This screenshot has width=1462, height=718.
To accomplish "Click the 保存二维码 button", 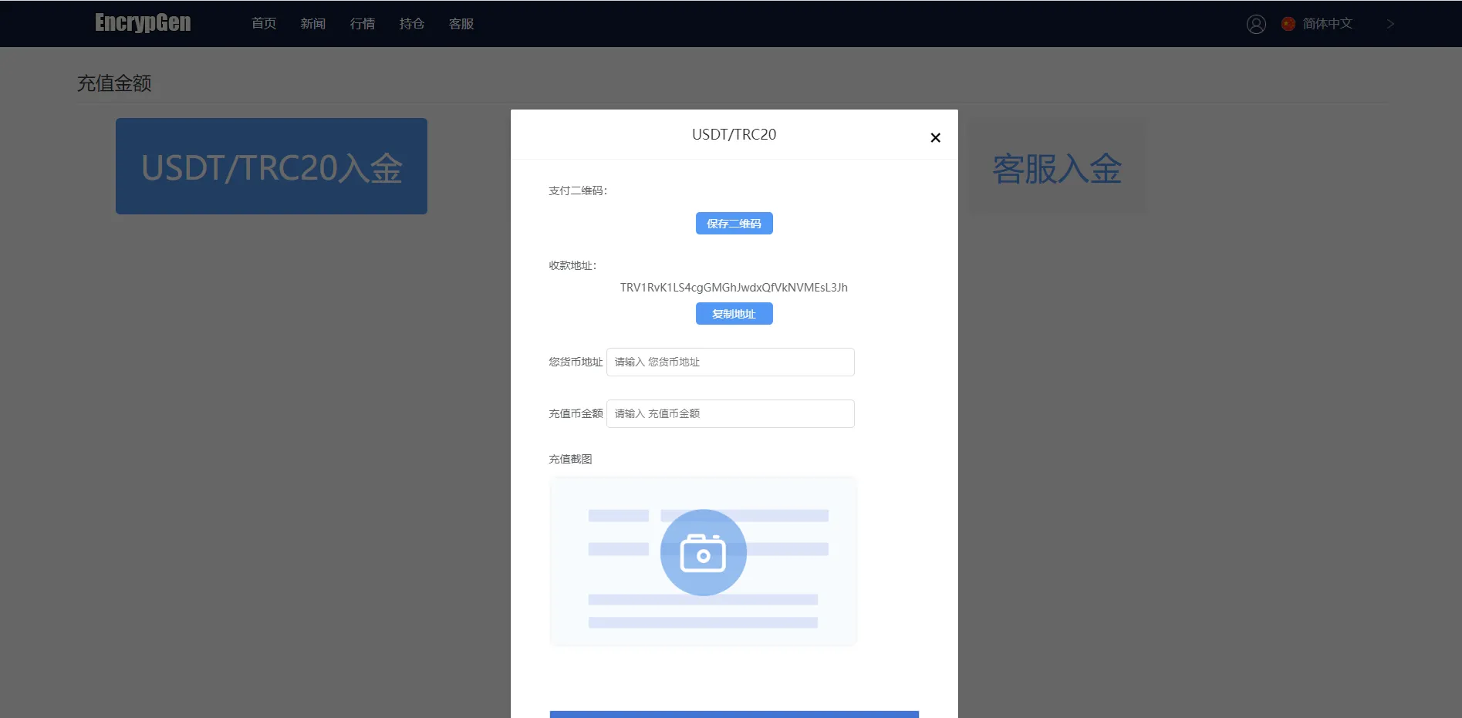I will [734, 223].
